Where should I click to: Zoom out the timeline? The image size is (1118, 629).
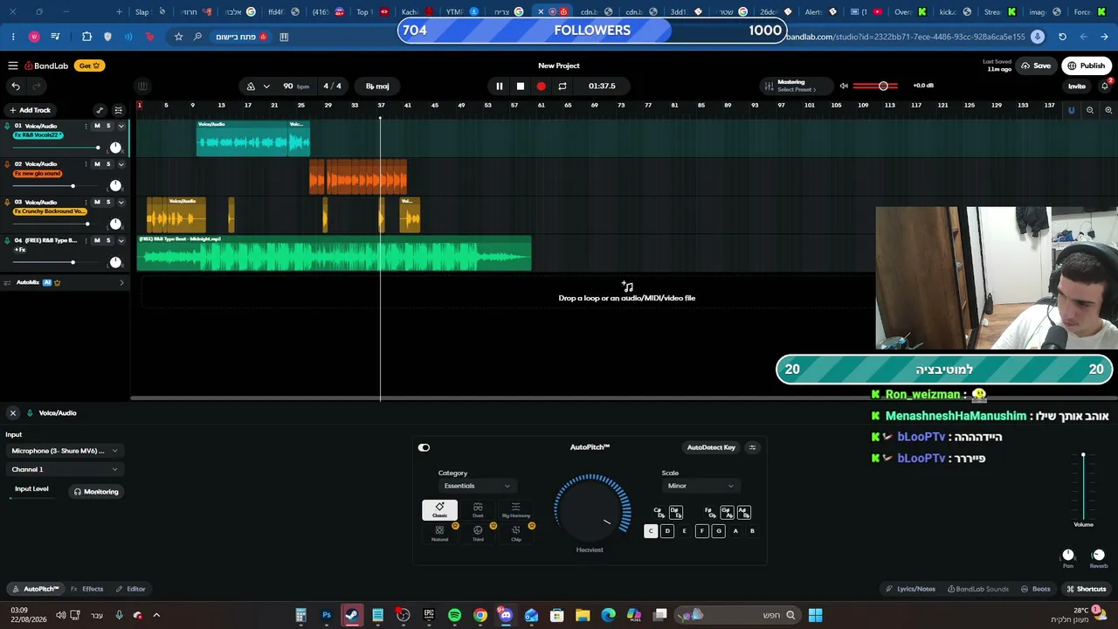pyautogui.click(x=1090, y=110)
